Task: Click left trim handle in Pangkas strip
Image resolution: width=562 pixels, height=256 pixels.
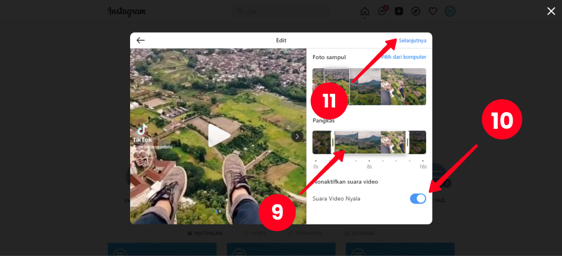Action: click(333, 142)
